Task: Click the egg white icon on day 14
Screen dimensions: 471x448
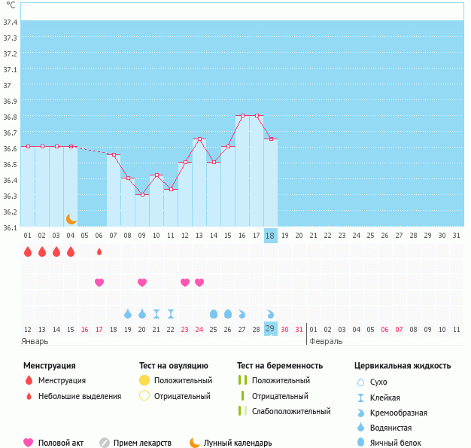Action: tap(214, 313)
